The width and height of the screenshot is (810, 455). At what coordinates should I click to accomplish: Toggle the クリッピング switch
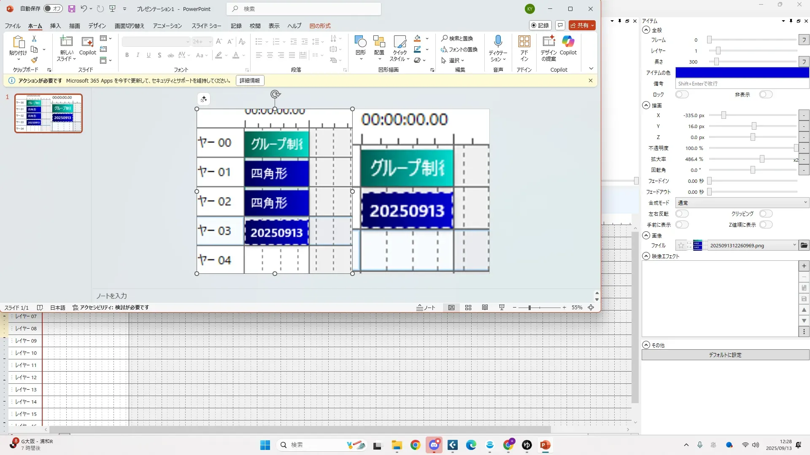click(x=766, y=214)
